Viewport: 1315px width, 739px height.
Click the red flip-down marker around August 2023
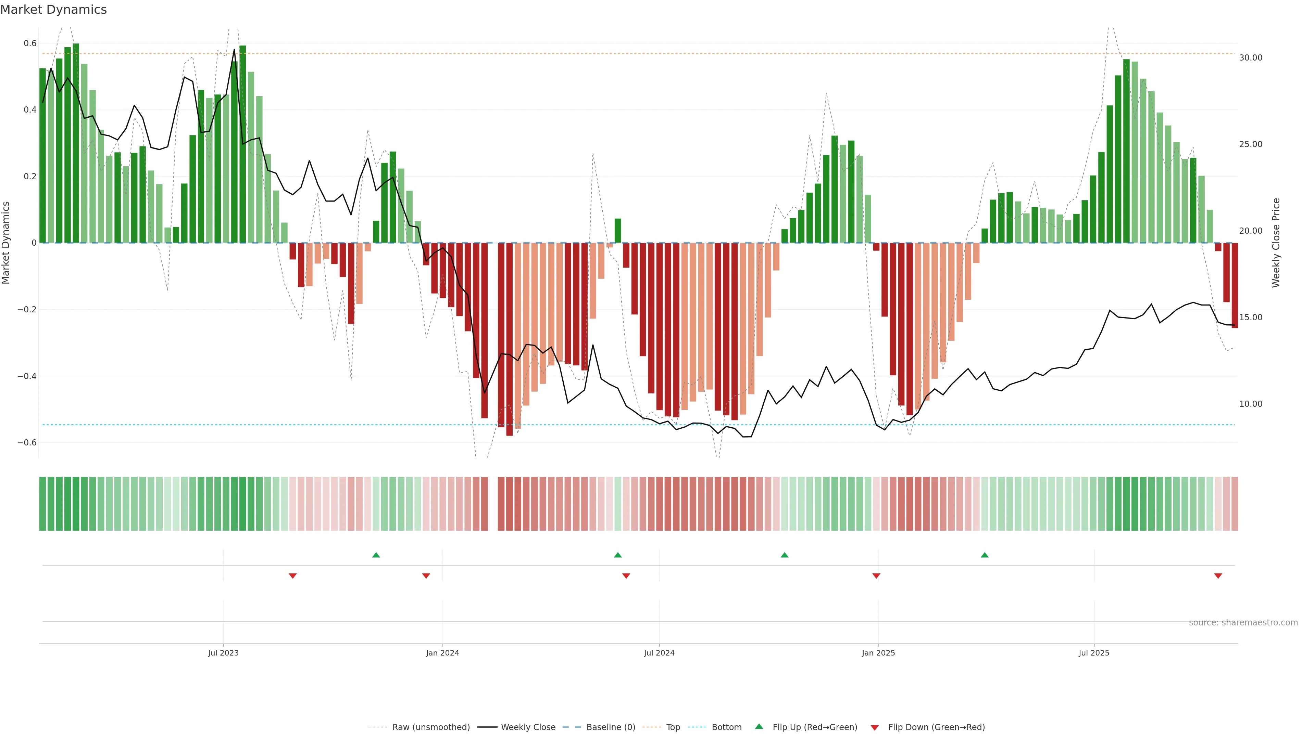292,576
